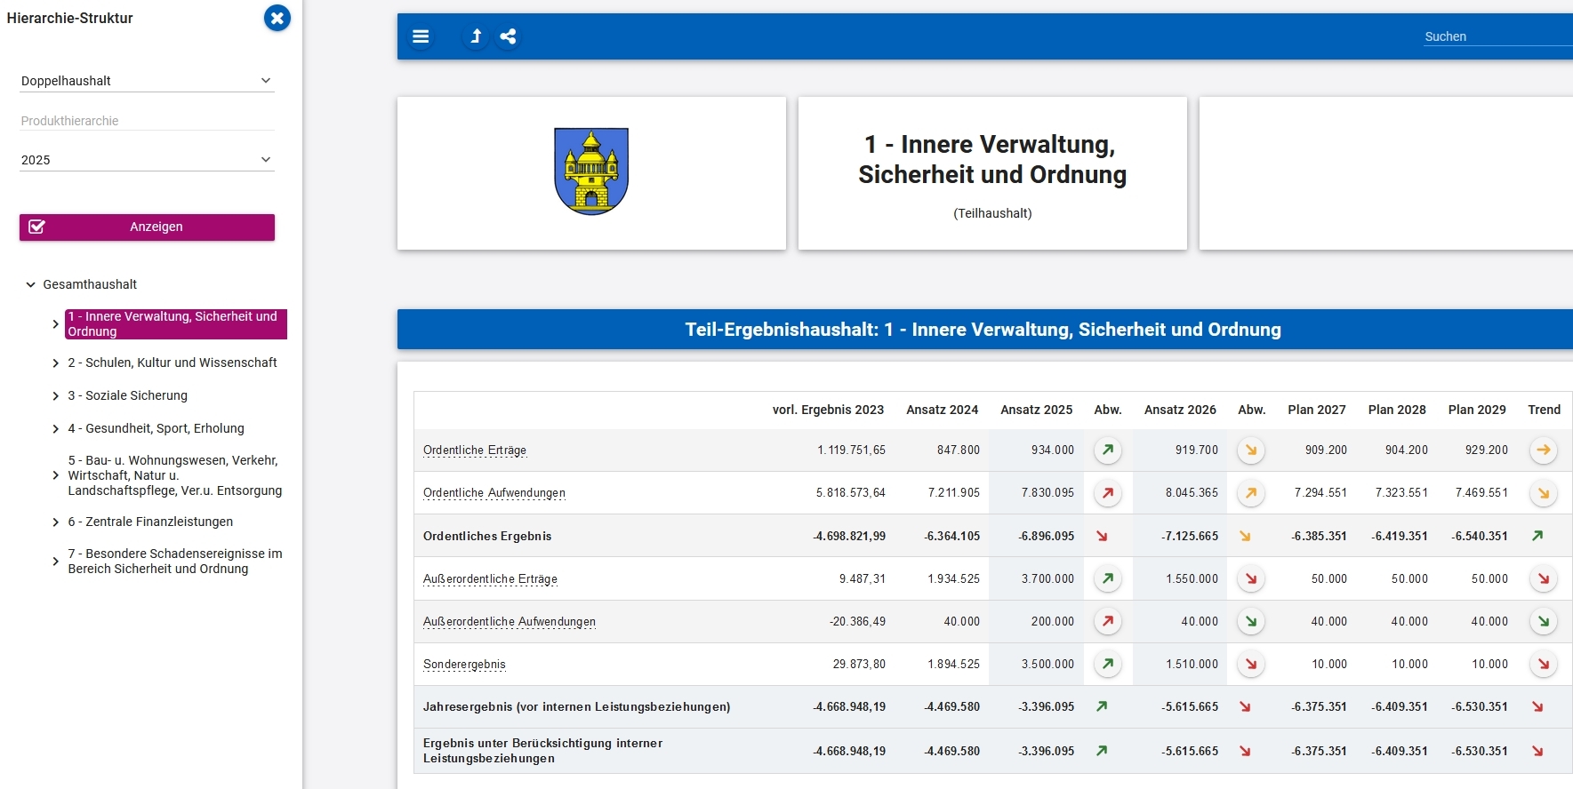Select 4 - Gesundheit, Sport, Erholung
This screenshot has width=1573, height=789.
(156, 428)
